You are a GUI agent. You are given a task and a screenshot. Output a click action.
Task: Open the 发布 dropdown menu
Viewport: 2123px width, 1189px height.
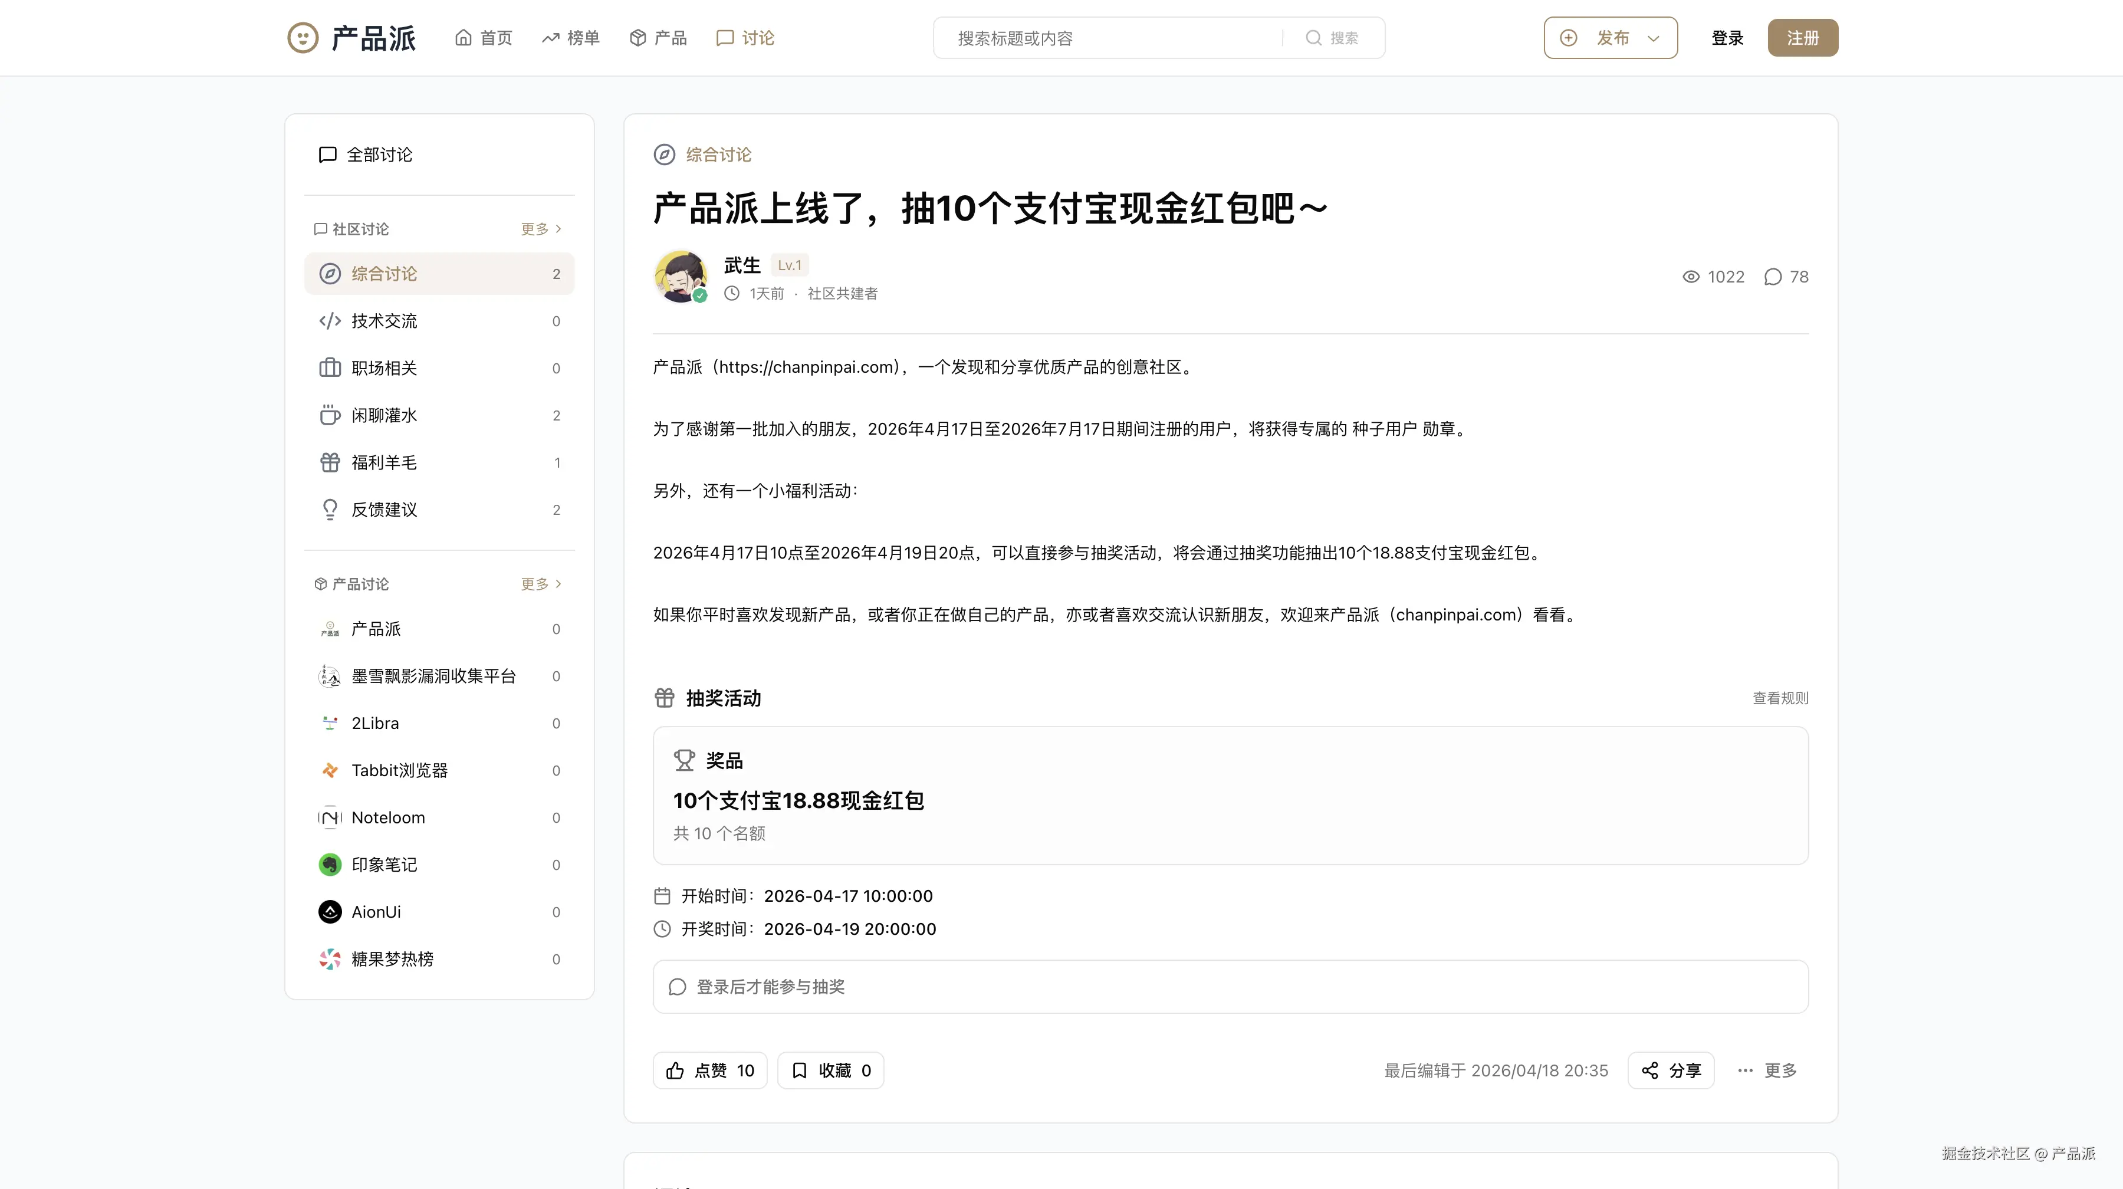coord(1611,38)
